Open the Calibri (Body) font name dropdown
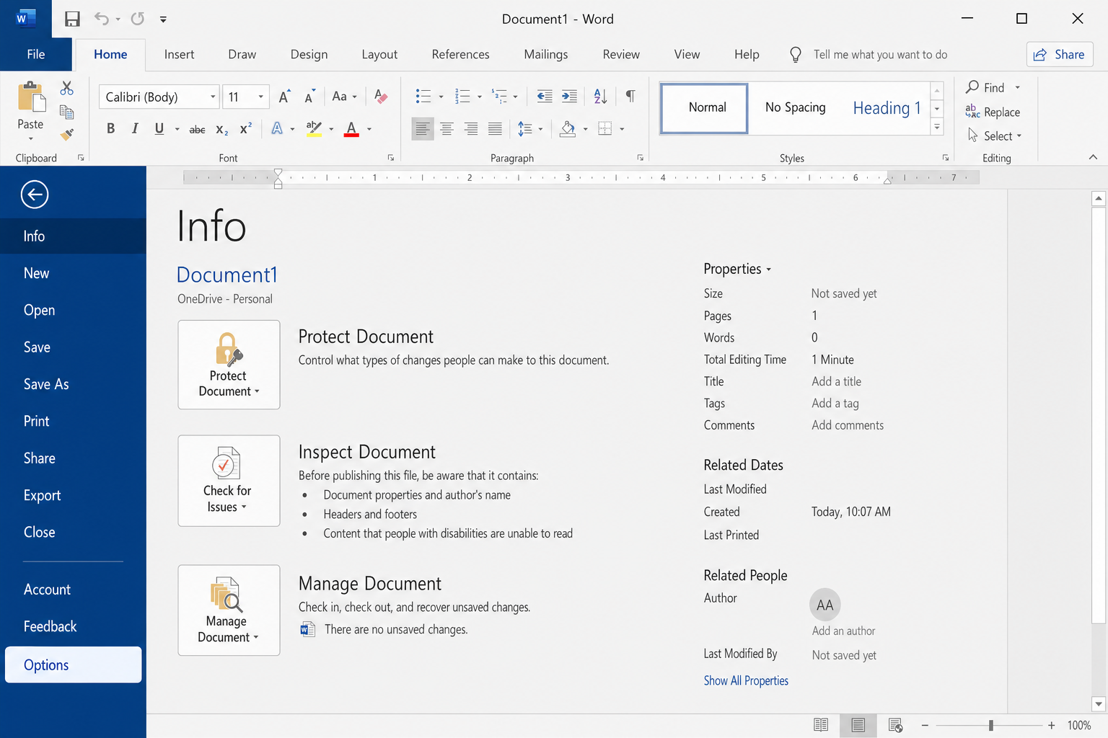The height and width of the screenshot is (738, 1108). pyautogui.click(x=213, y=97)
